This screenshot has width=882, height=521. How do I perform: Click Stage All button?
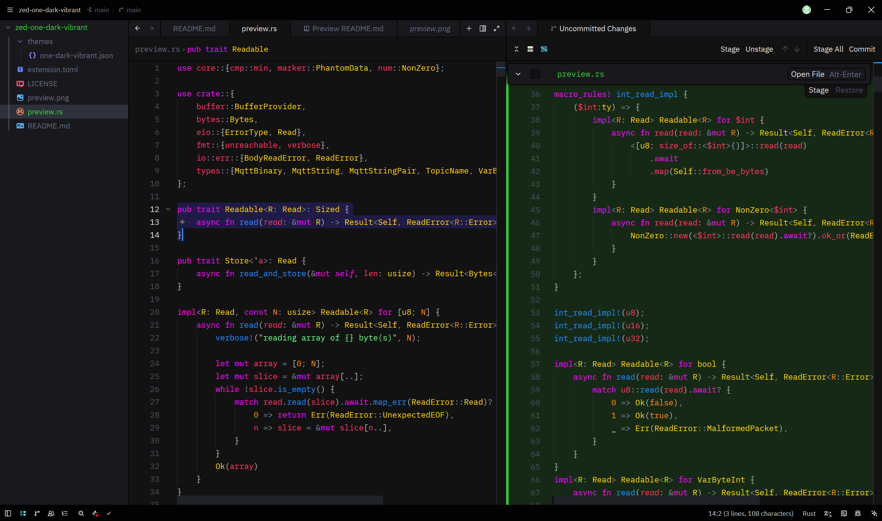828,49
